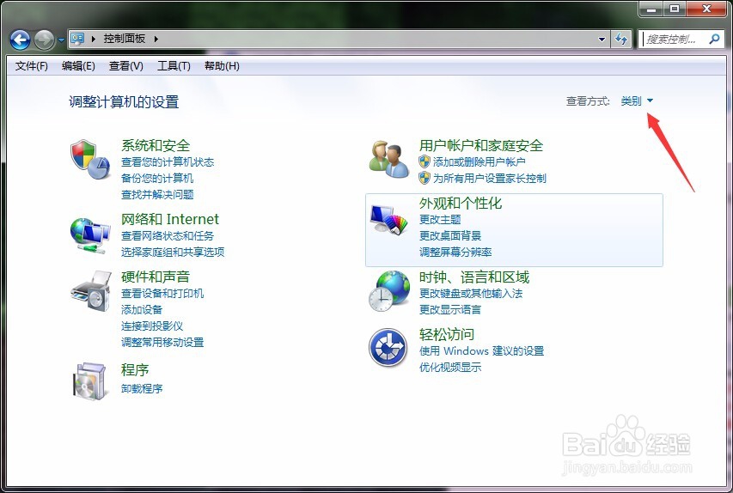This screenshot has height=493, width=733.
Task: Open 选择家庭组和共享选项
Action: point(173,252)
